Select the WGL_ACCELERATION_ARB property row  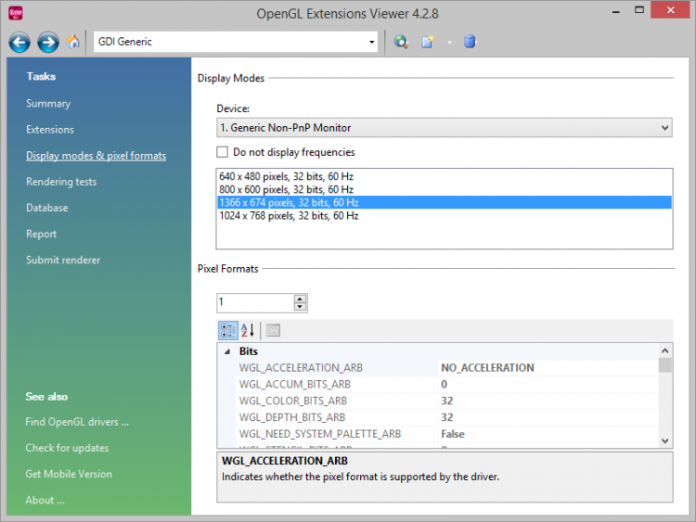pos(447,368)
